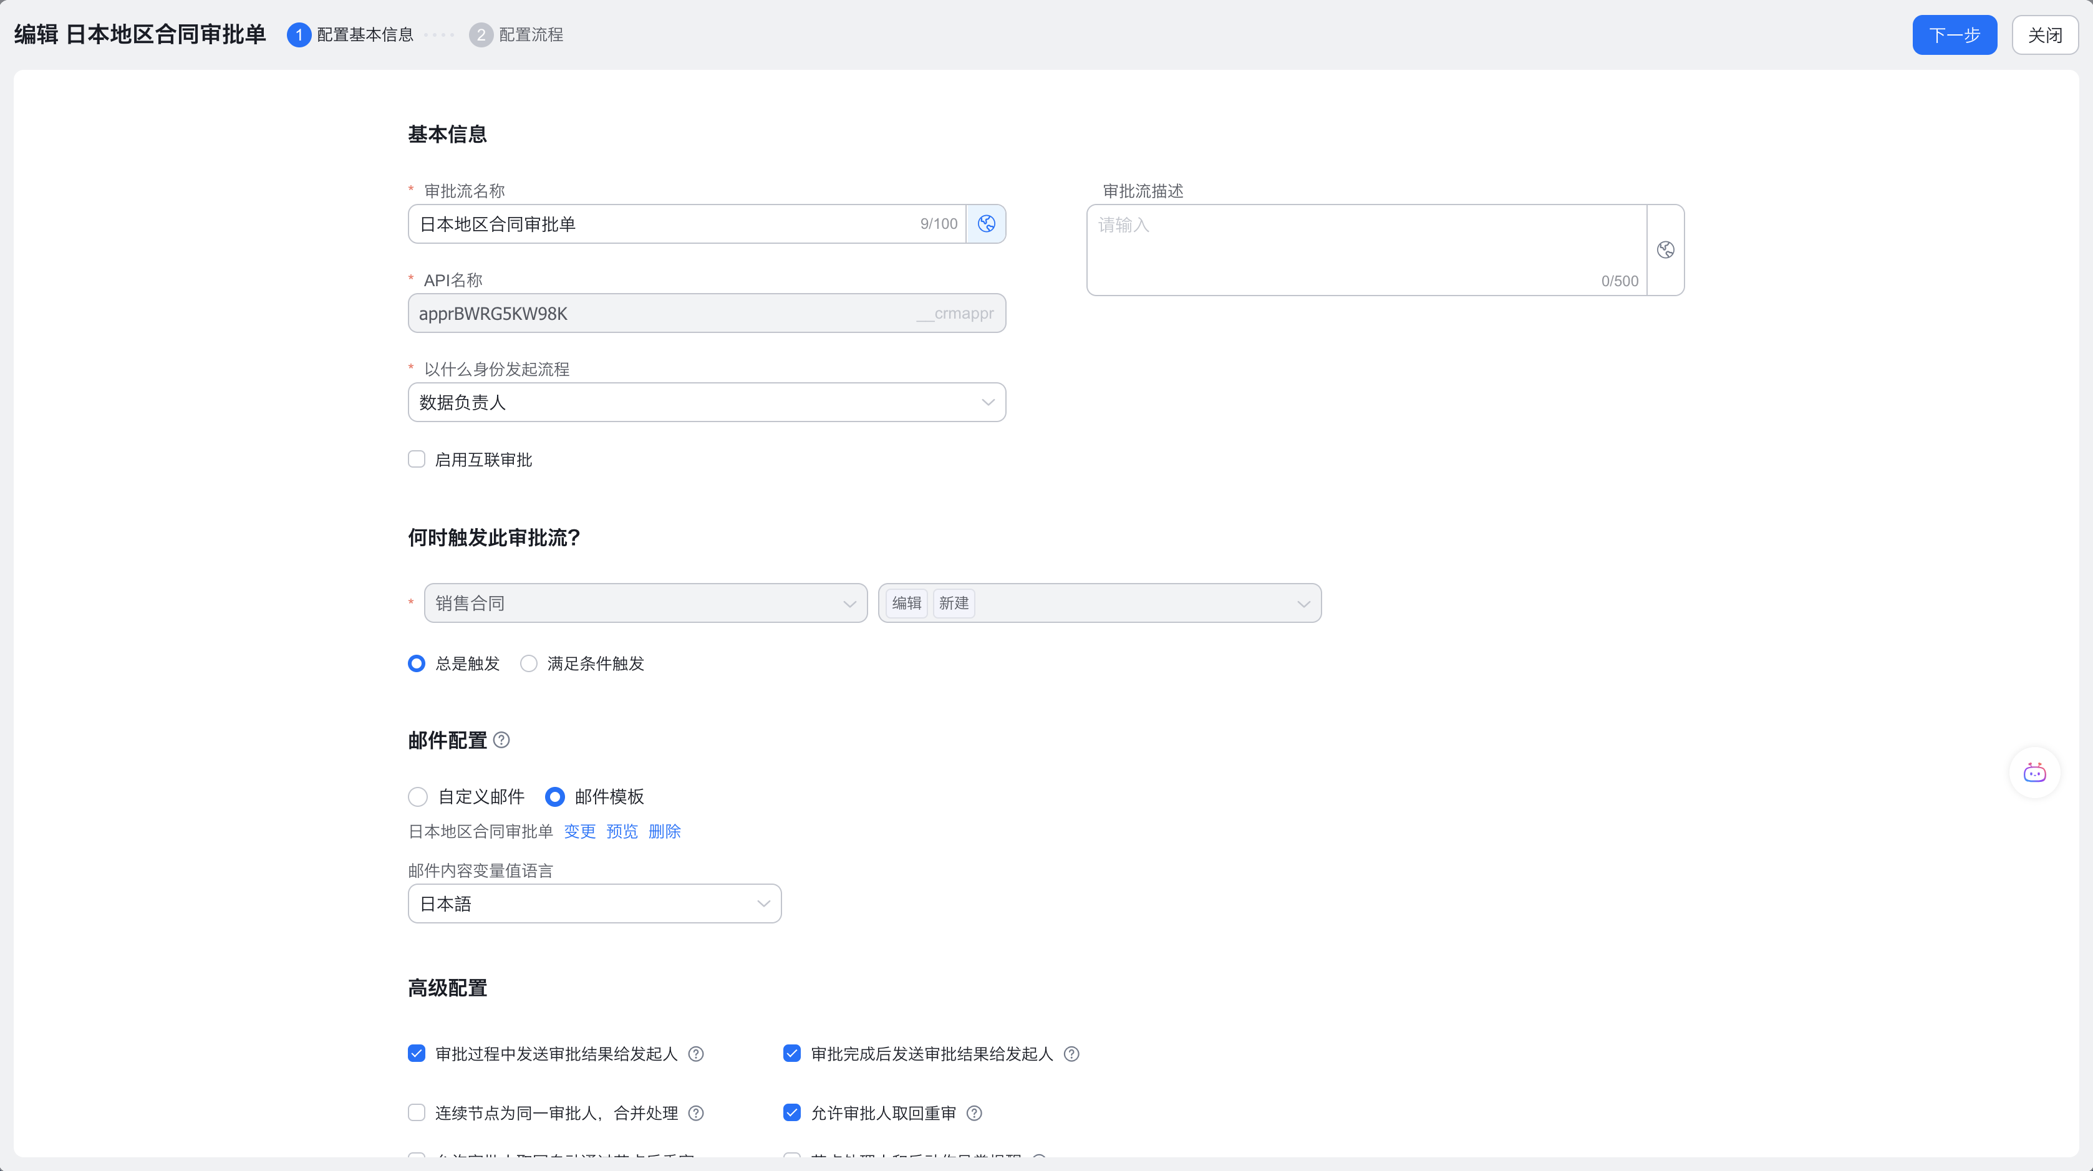Click help icon next to 邮件配置 heading
The width and height of the screenshot is (2093, 1171).
coord(501,740)
